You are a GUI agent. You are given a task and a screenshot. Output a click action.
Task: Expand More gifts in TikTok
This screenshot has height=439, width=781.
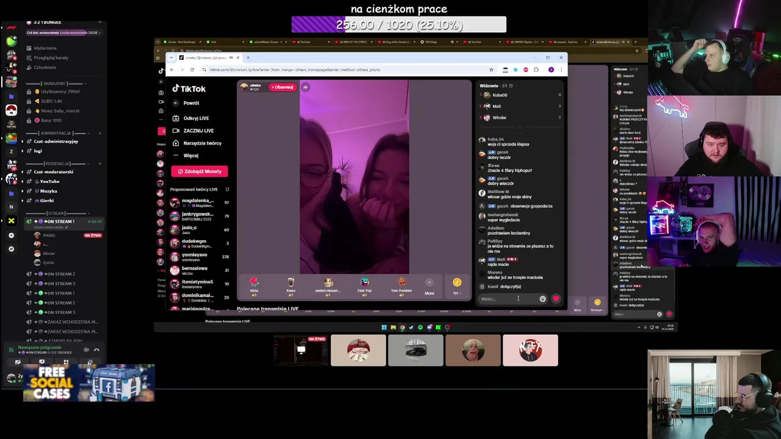coord(430,287)
